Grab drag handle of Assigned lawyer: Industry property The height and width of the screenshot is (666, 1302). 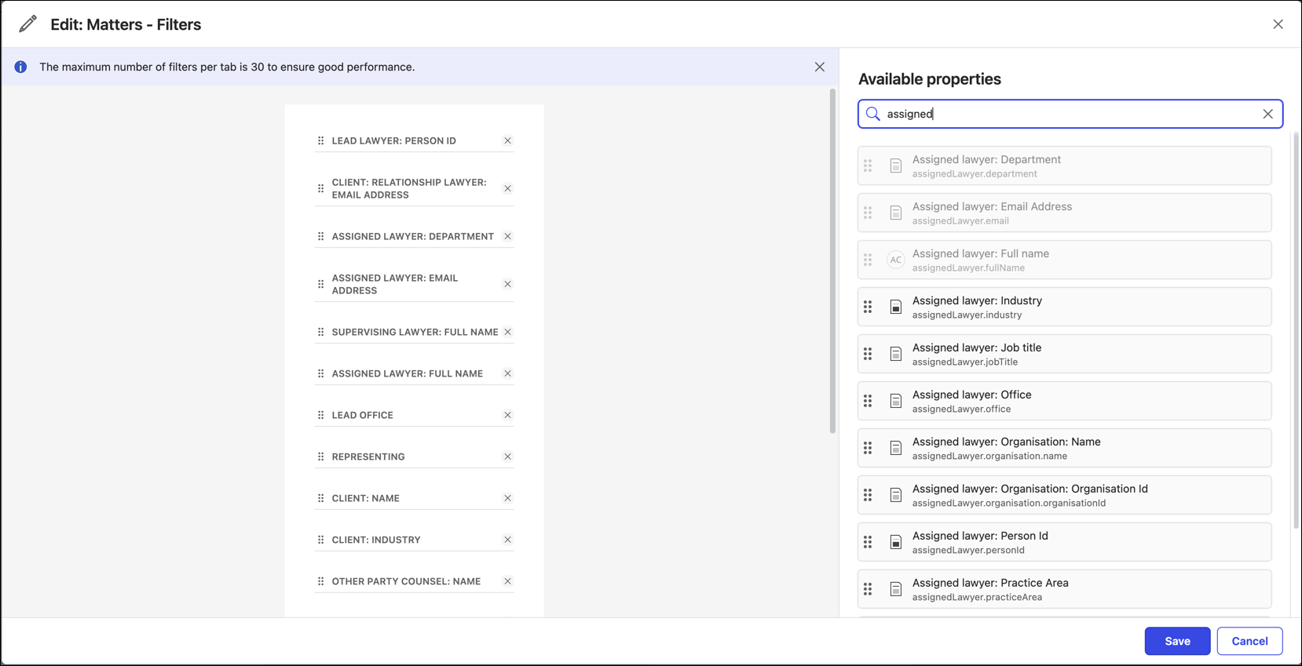click(x=868, y=307)
